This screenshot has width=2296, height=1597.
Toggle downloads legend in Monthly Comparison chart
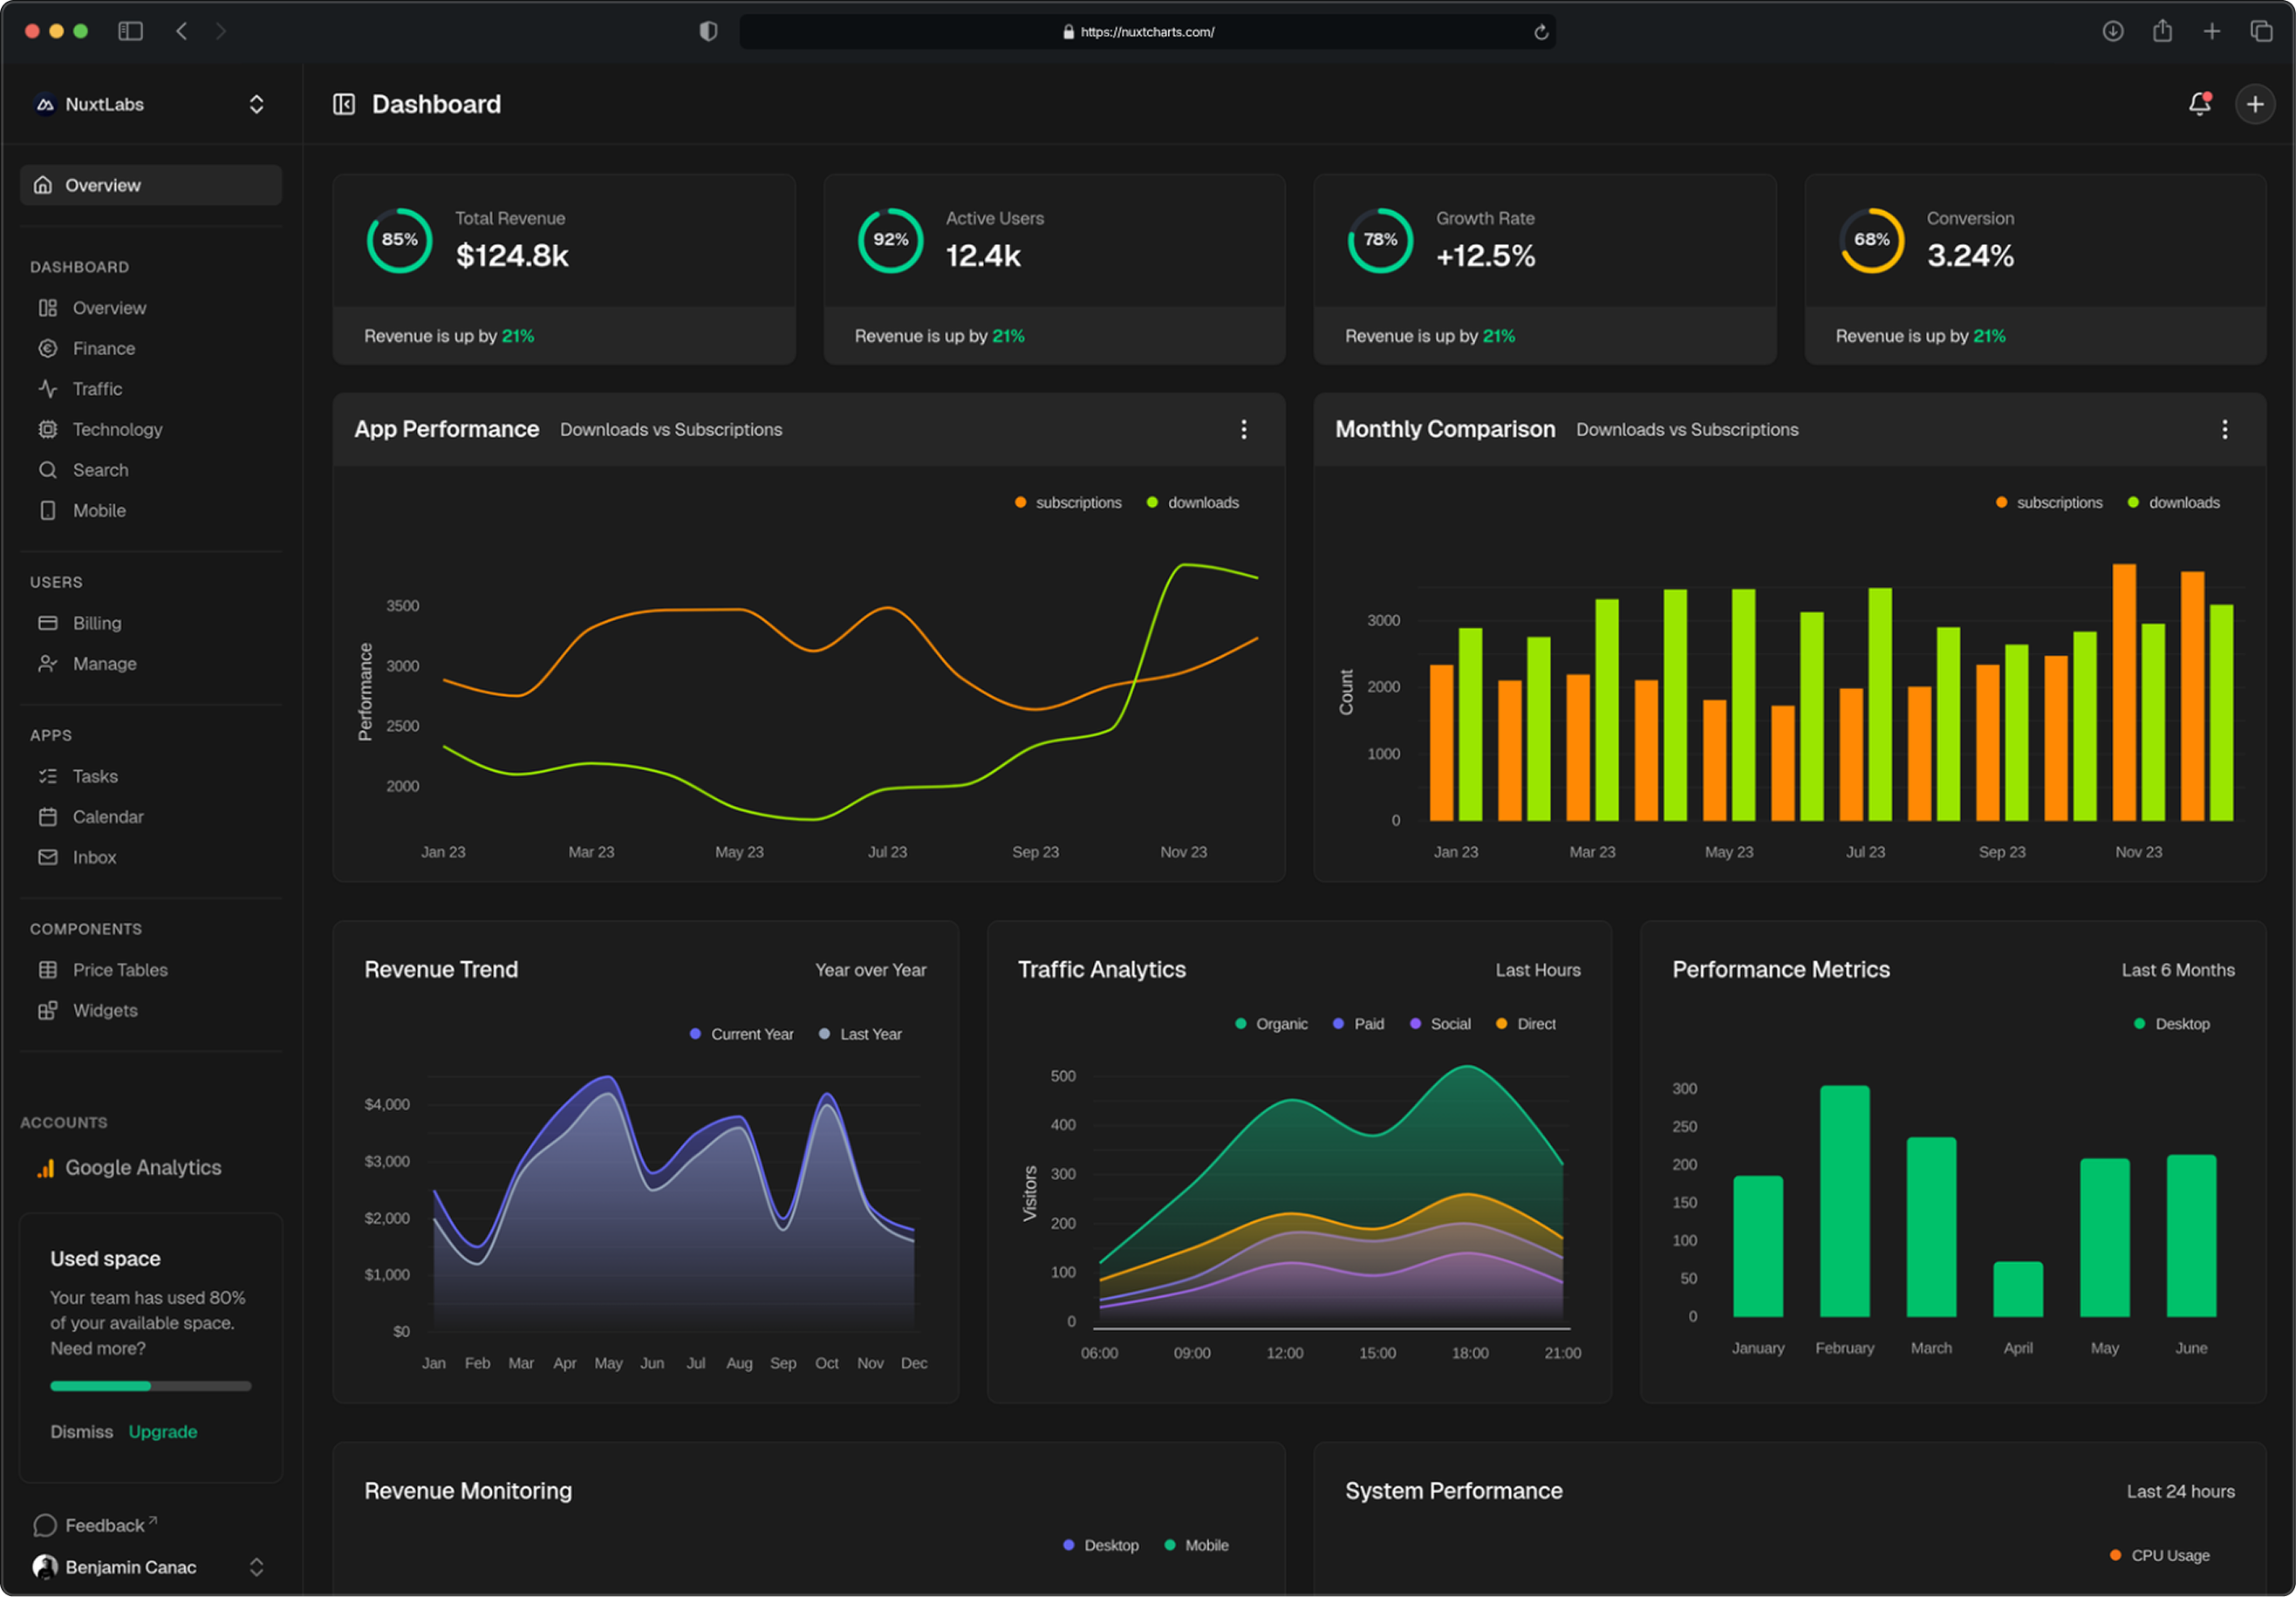pyautogui.click(x=2183, y=502)
